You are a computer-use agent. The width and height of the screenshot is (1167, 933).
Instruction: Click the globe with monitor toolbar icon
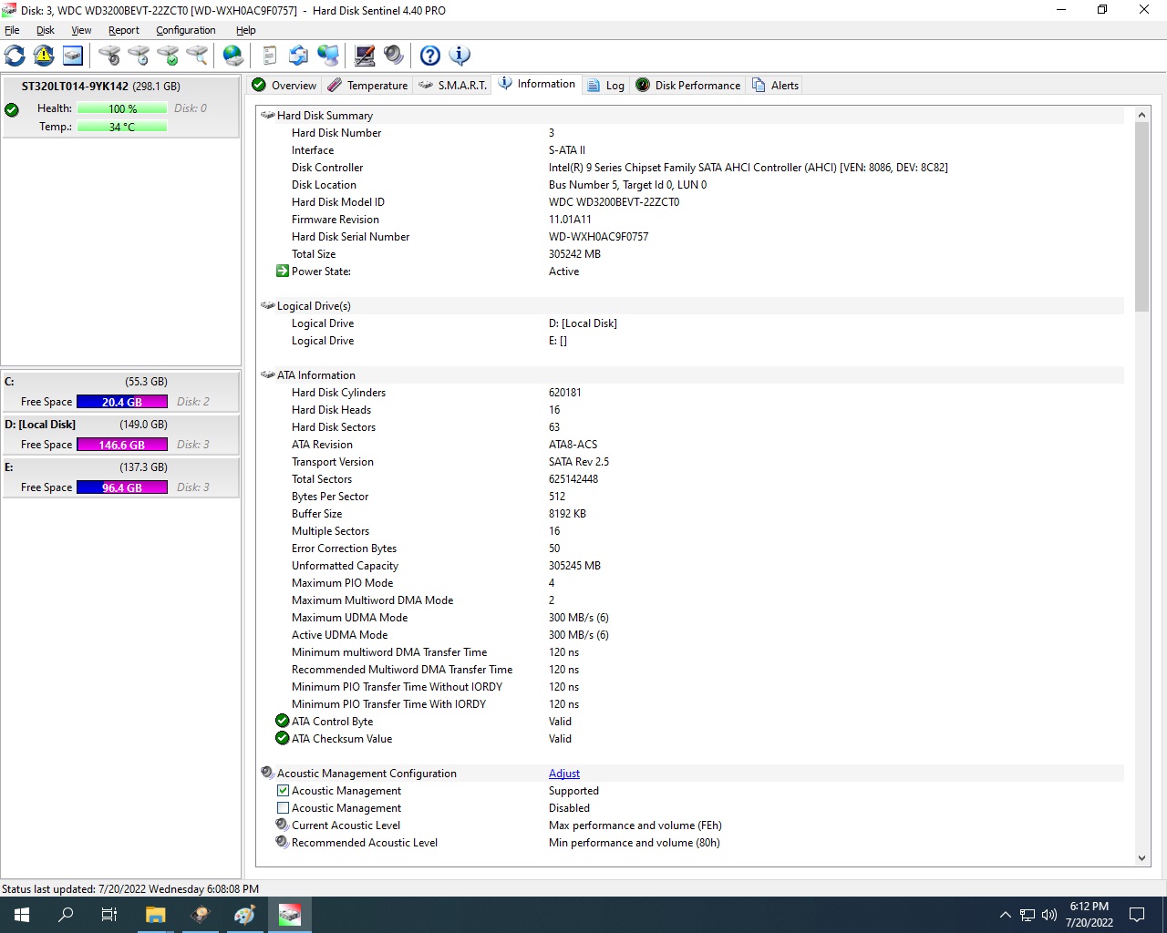coord(328,56)
